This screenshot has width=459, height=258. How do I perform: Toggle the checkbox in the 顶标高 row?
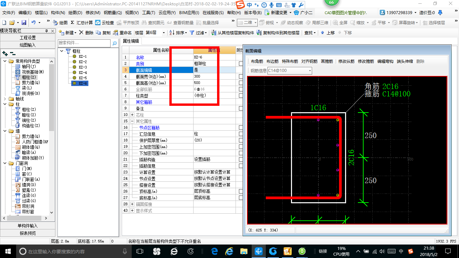coord(241,191)
